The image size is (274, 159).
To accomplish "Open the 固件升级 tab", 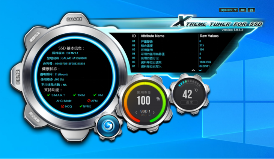I will pyautogui.click(x=18, y=77).
